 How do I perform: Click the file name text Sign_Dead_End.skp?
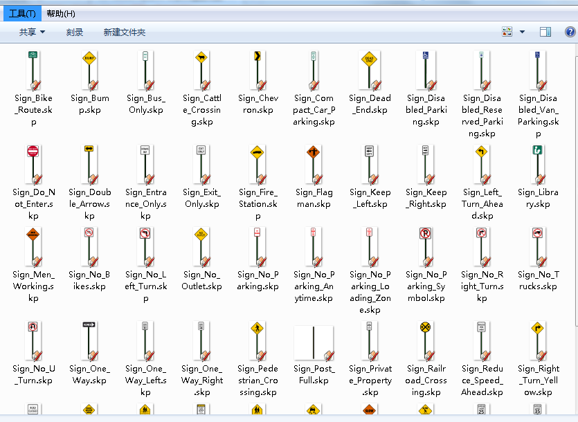click(x=370, y=104)
